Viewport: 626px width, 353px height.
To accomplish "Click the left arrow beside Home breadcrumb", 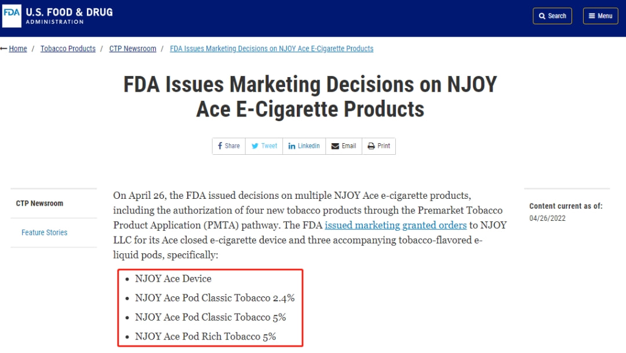I will [3, 49].
